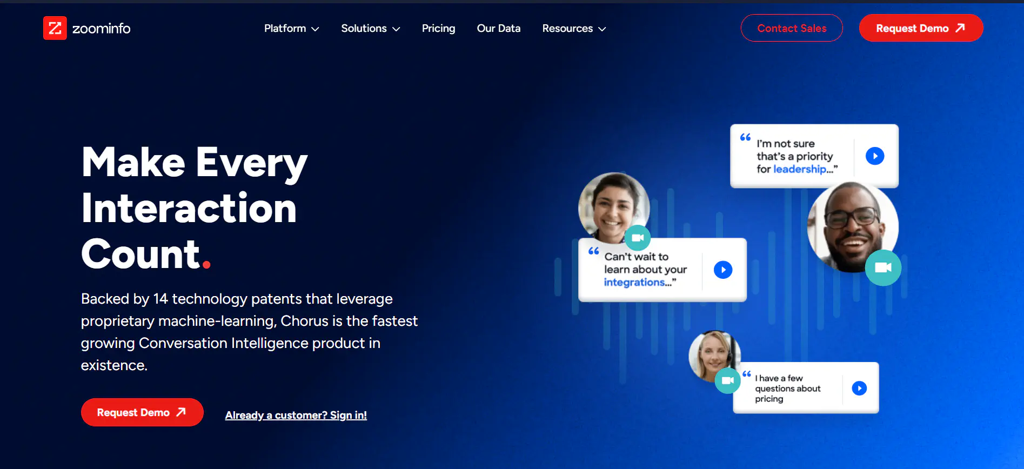Click the "Make Every Interaction Count" headline
The width and height of the screenshot is (1024, 469).
195,207
